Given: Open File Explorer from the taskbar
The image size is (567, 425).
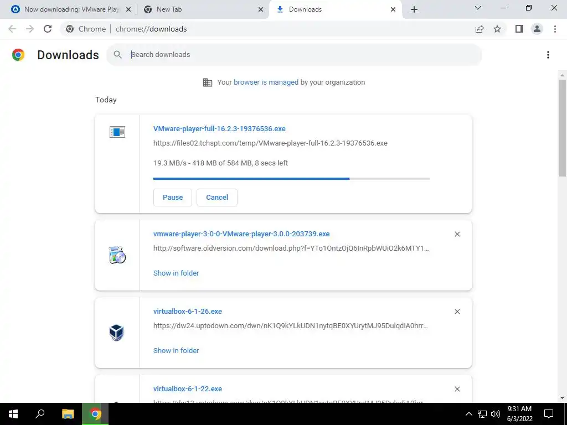Looking at the screenshot, I should coord(68,414).
